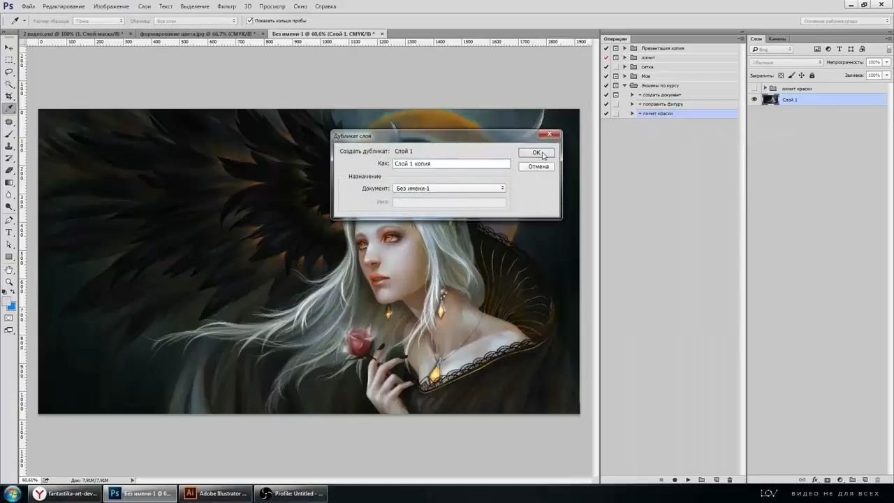Open the 'Изображение' menu
The height and width of the screenshot is (503, 894).
click(x=111, y=6)
